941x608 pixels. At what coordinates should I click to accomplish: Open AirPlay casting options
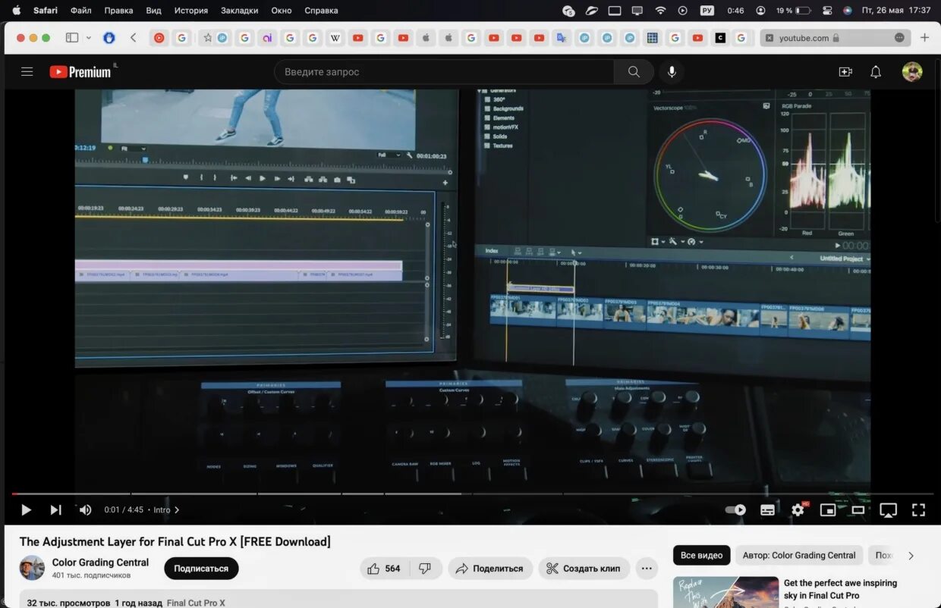[888, 509]
